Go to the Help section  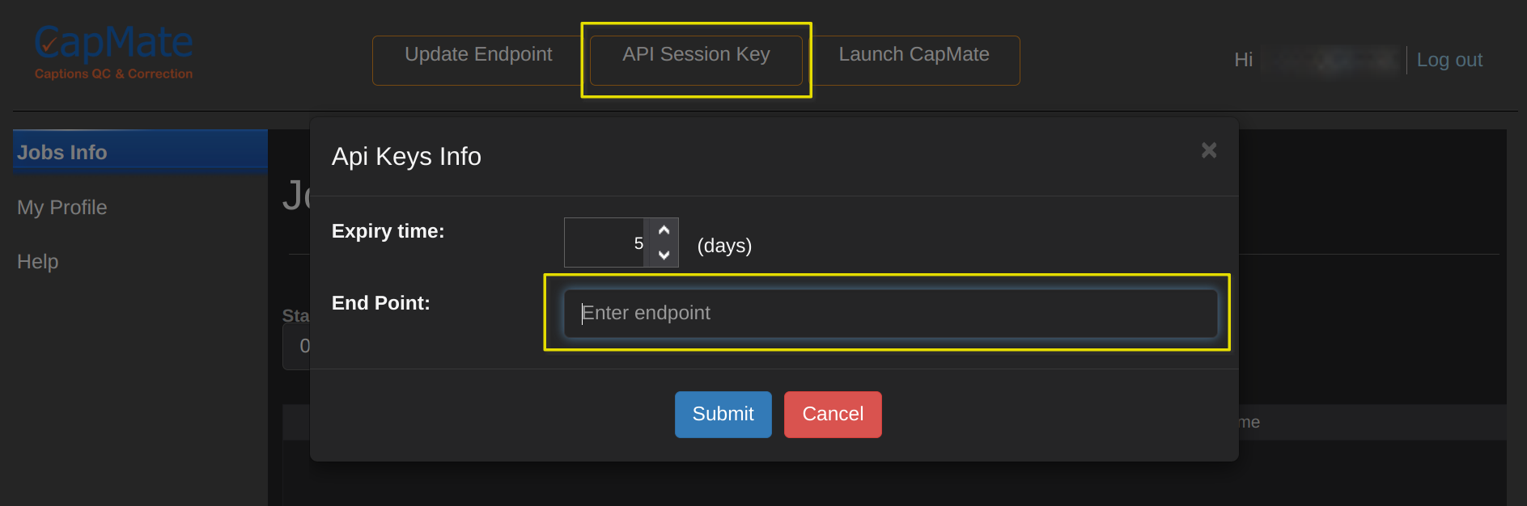tap(38, 262)
